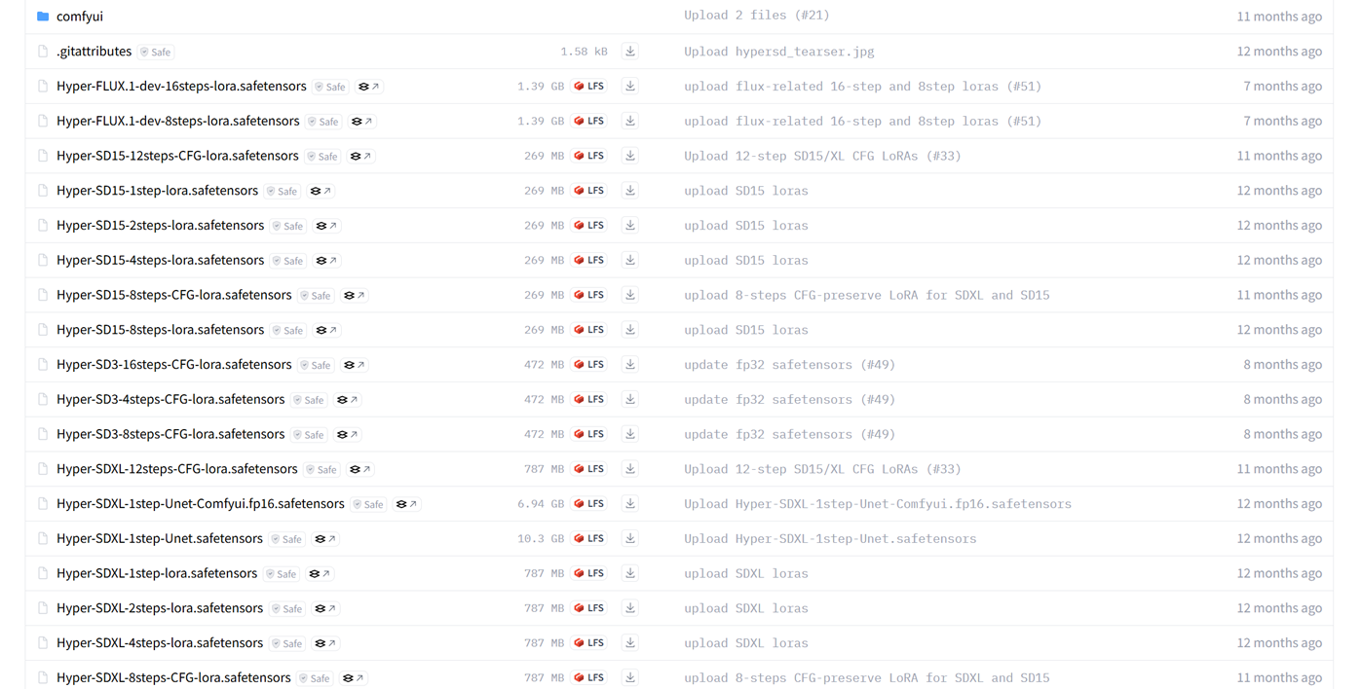The image size is (1361, 689).
Task: Open Hyper-SD15-4steps-lora.safetensors
Action: pyautogui.click(x=161, y=260)
